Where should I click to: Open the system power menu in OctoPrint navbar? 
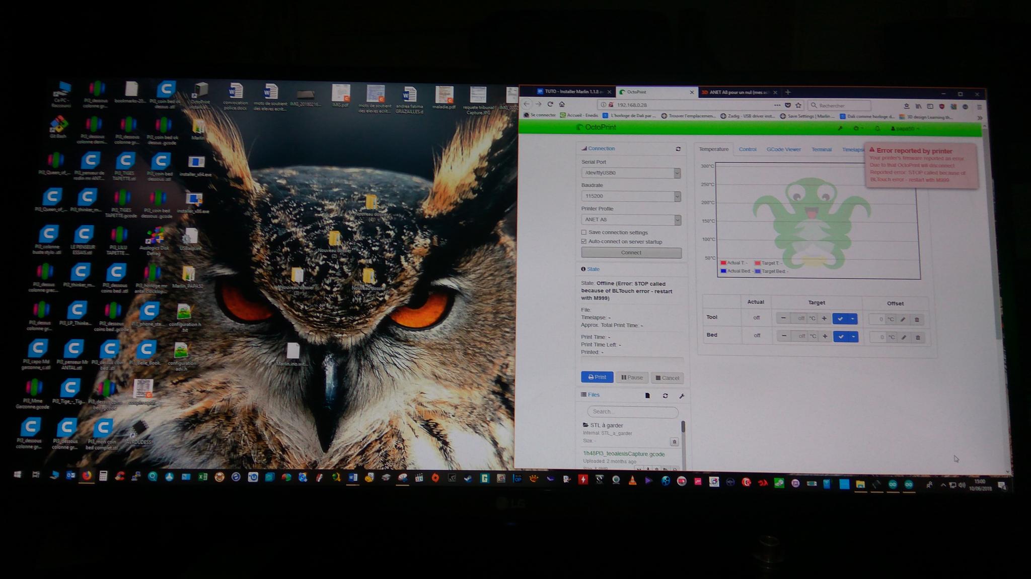857,129
